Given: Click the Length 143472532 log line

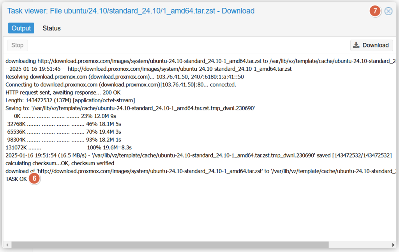Looking at the screenshot, I should click(70, 100).
